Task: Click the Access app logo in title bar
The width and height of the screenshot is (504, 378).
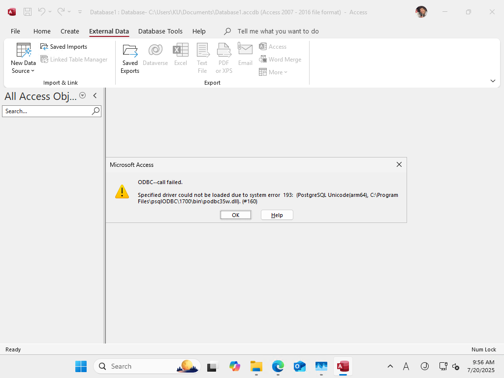Action: 12,12
